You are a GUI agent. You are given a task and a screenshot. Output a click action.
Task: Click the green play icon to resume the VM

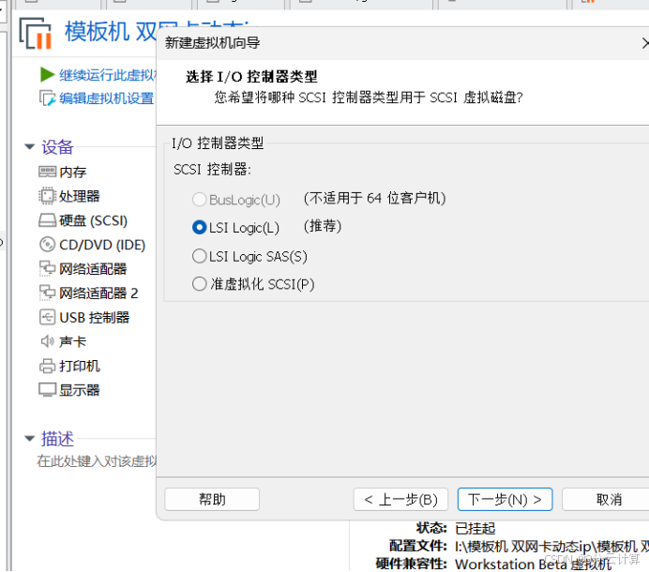[x=47, y=74]
